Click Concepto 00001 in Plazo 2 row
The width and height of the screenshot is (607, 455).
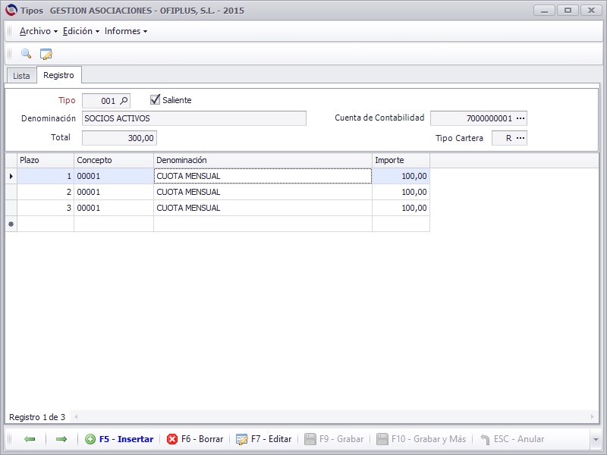[114, 192]
